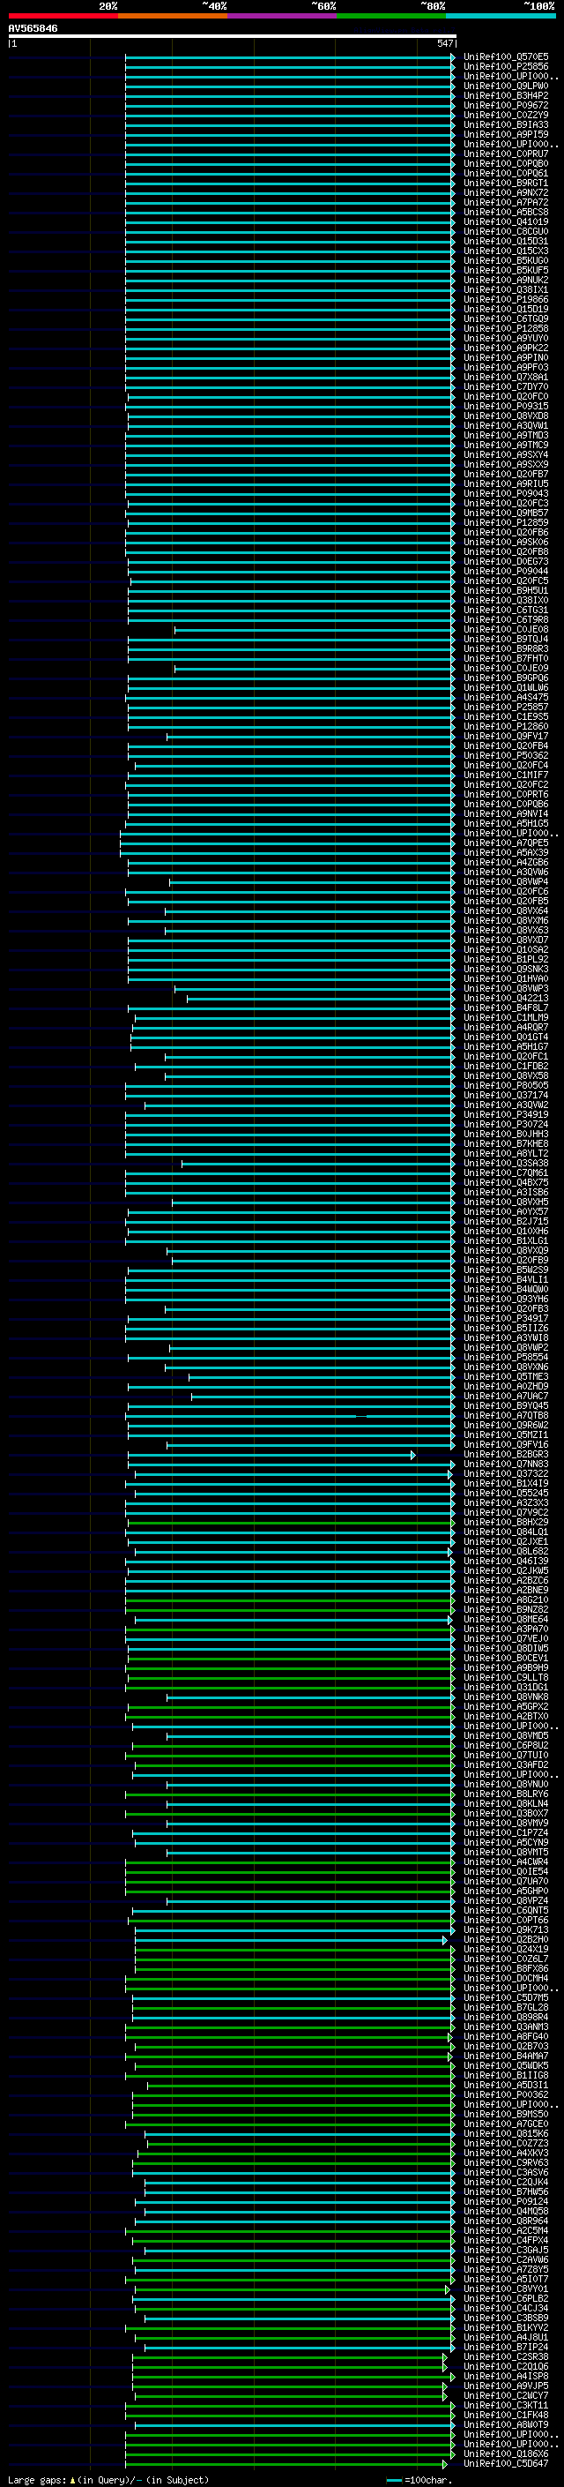The width and height of the screenshot is (564, 2487).
Task: Open hit UniRef100_B3H4P2
Action: 506,95
